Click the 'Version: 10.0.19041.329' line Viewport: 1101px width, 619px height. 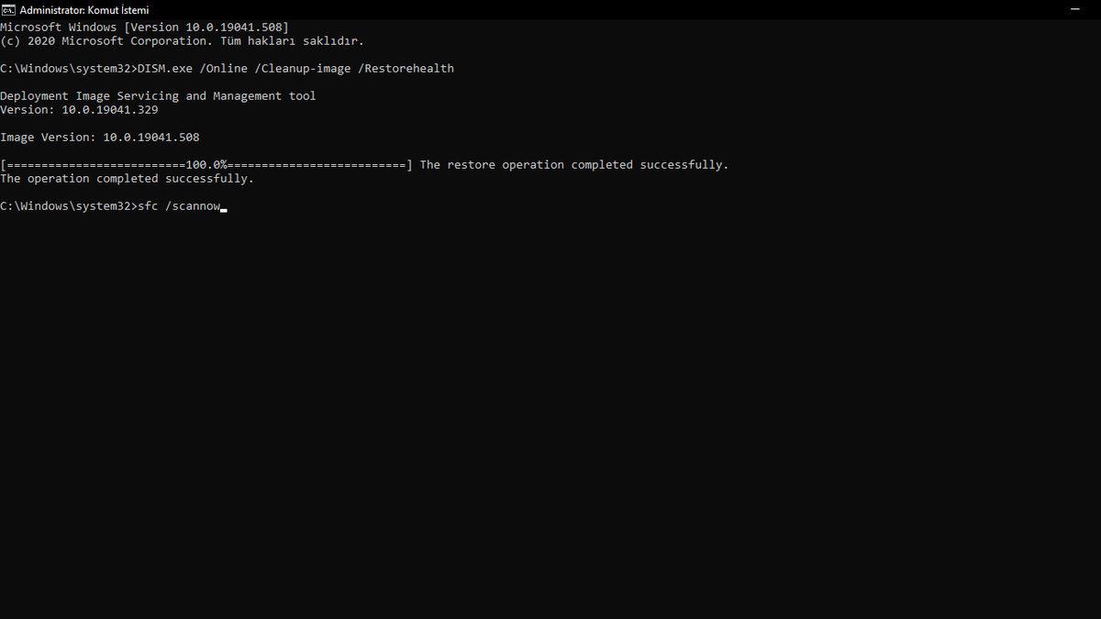pos(78,109)
